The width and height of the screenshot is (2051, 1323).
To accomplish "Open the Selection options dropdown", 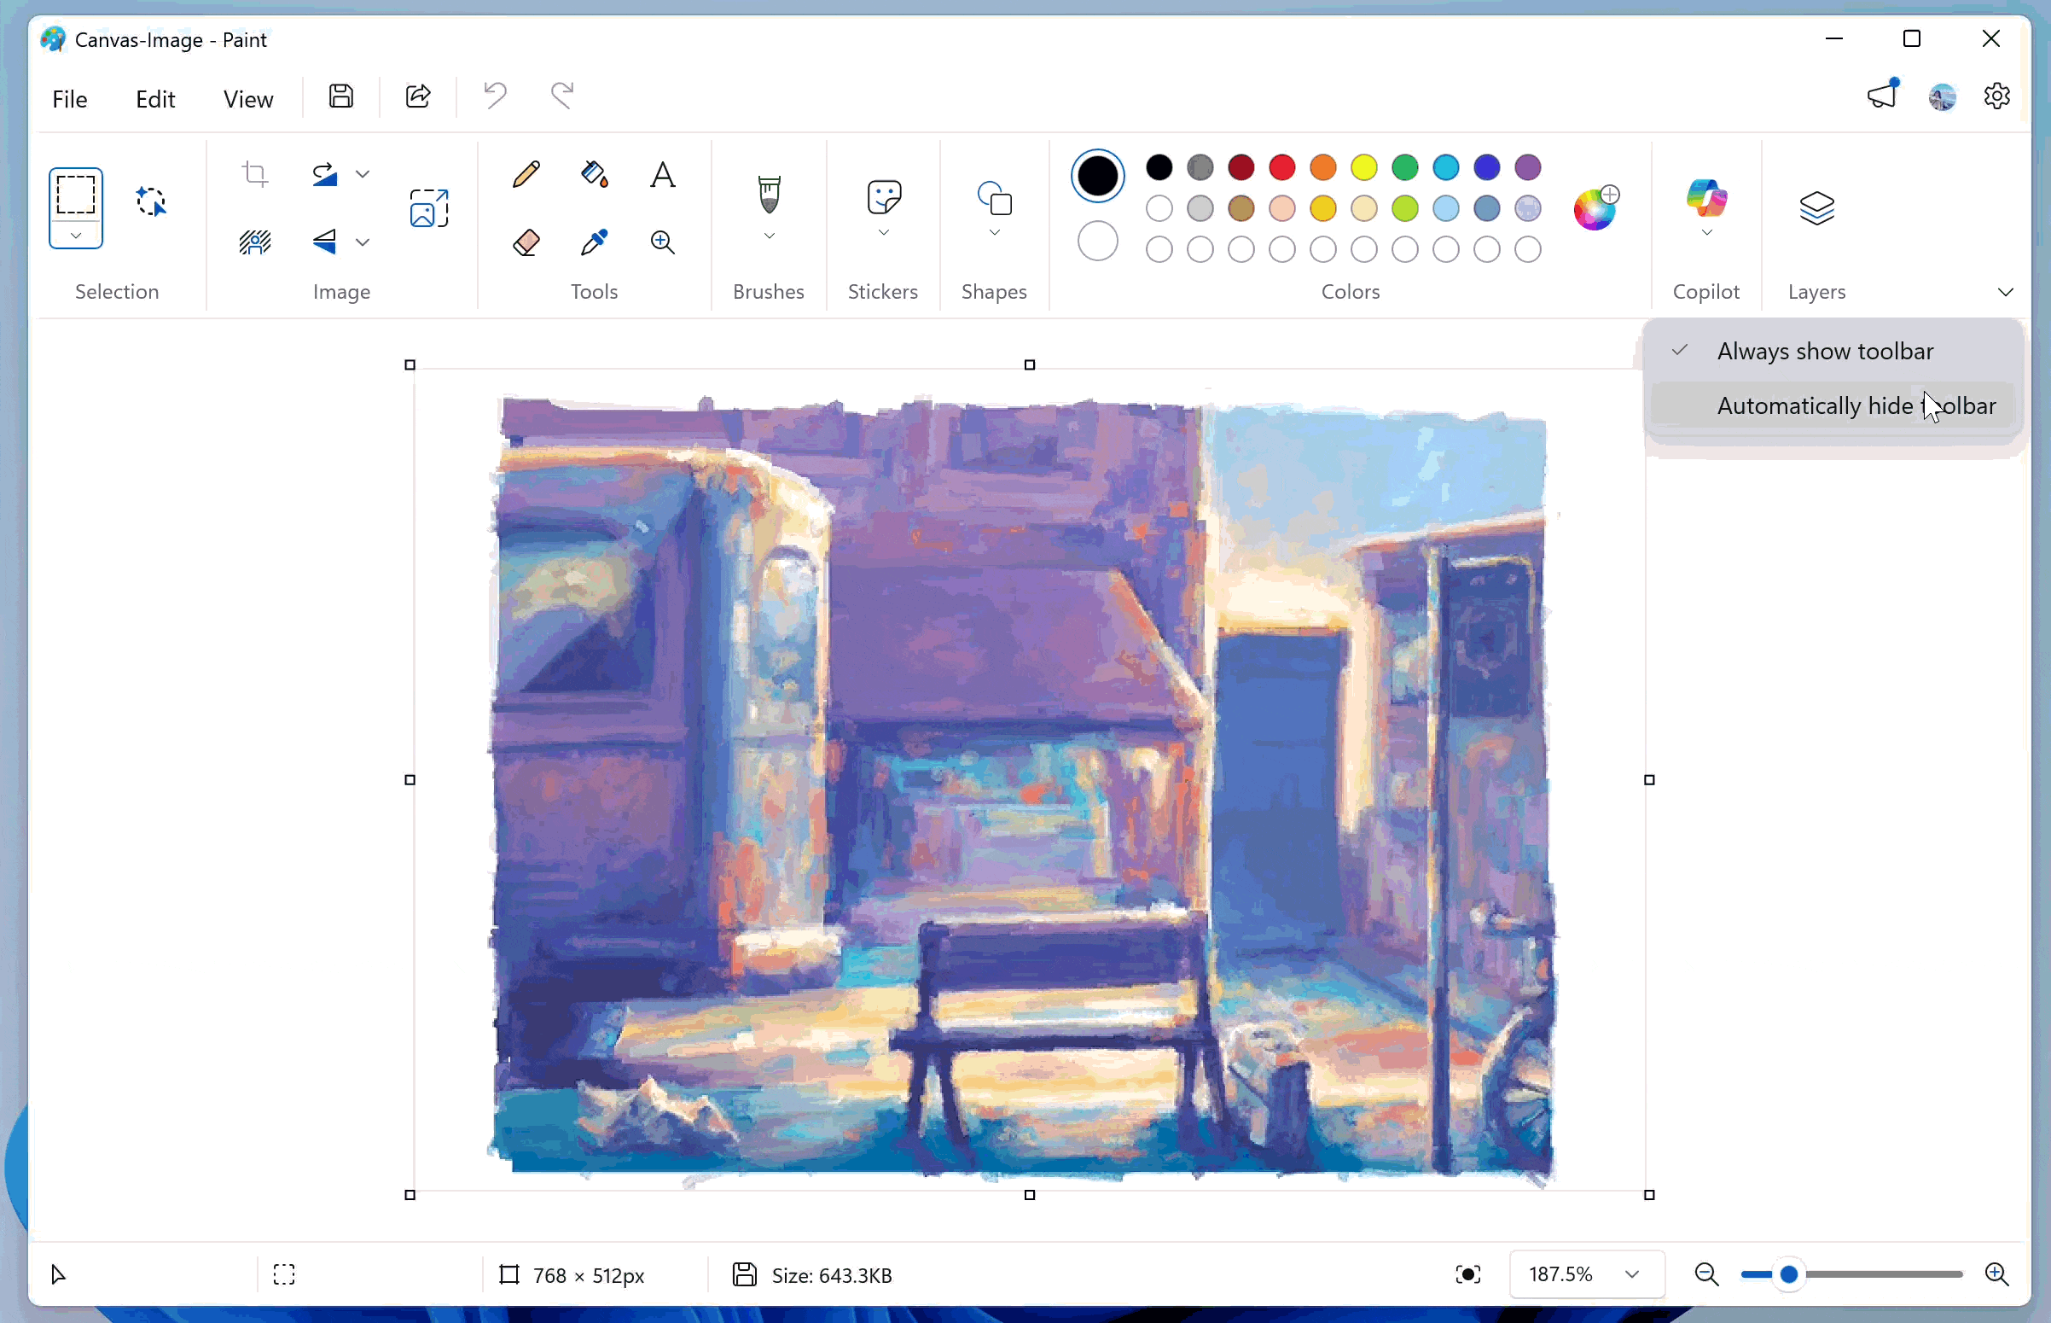I will [x=76, y=235].
